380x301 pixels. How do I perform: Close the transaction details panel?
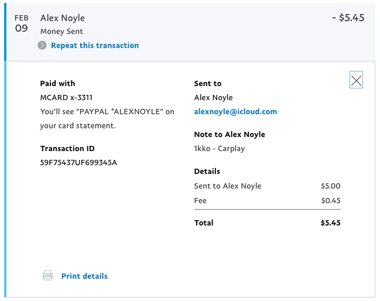tap(356, 80)
